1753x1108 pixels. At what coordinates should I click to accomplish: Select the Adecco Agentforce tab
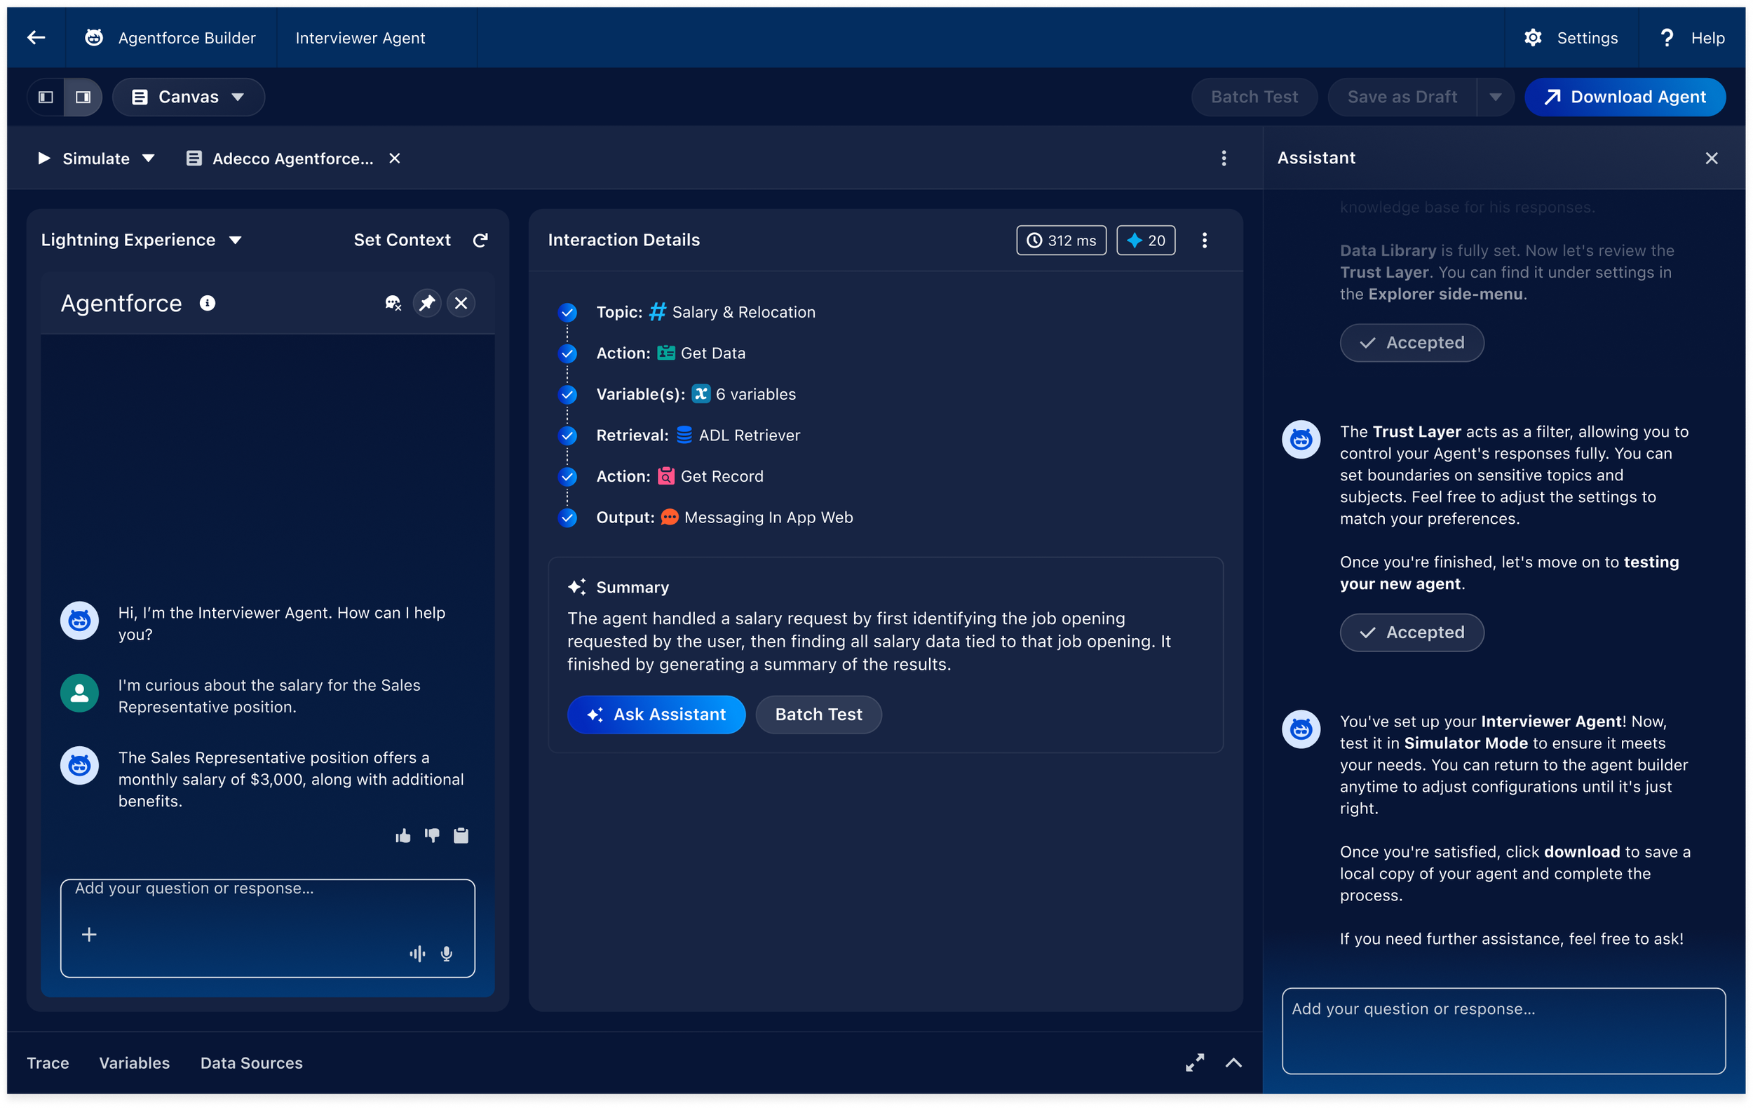pos(280,158)
